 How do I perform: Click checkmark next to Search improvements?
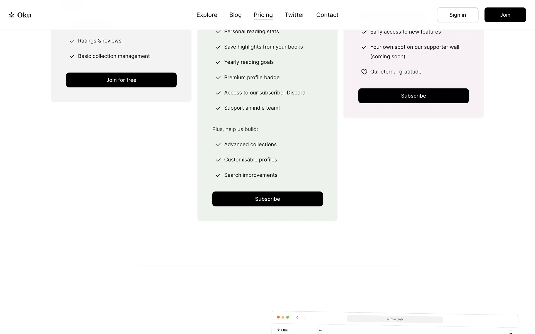pyautogui.click(x=218, y=175)
